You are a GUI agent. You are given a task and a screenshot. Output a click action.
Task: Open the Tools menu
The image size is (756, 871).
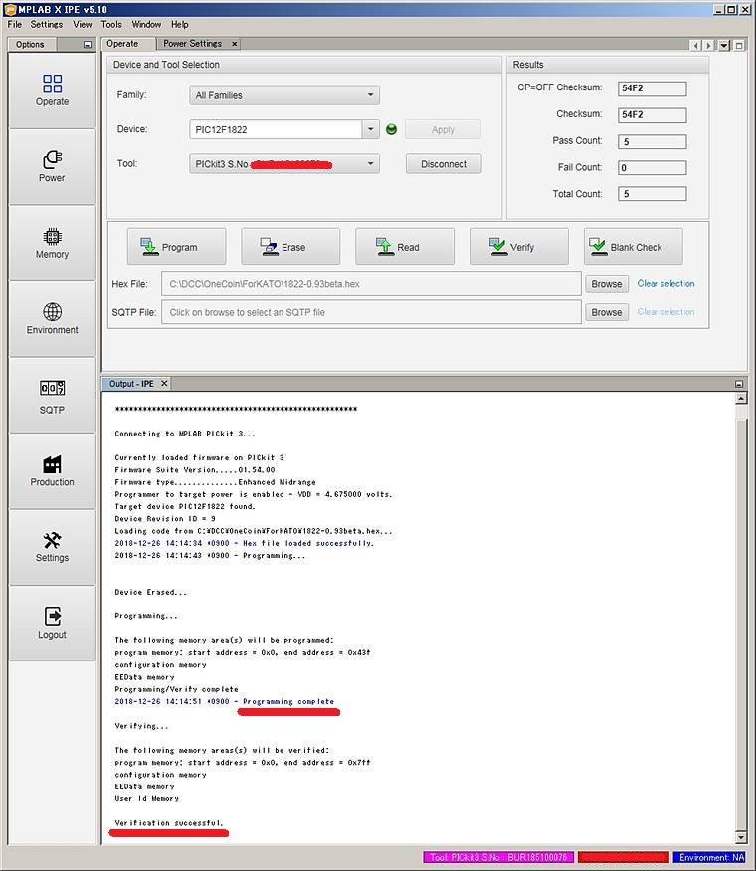111,25
